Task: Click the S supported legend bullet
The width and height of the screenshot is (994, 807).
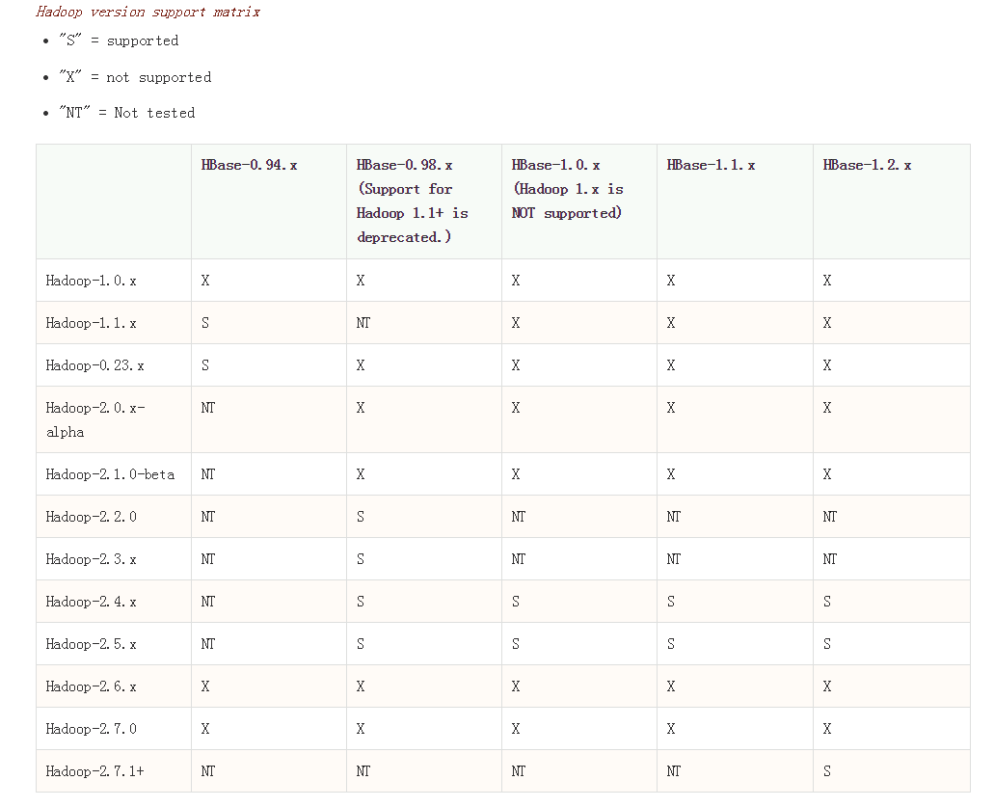Action: click(x=116, y=40)
